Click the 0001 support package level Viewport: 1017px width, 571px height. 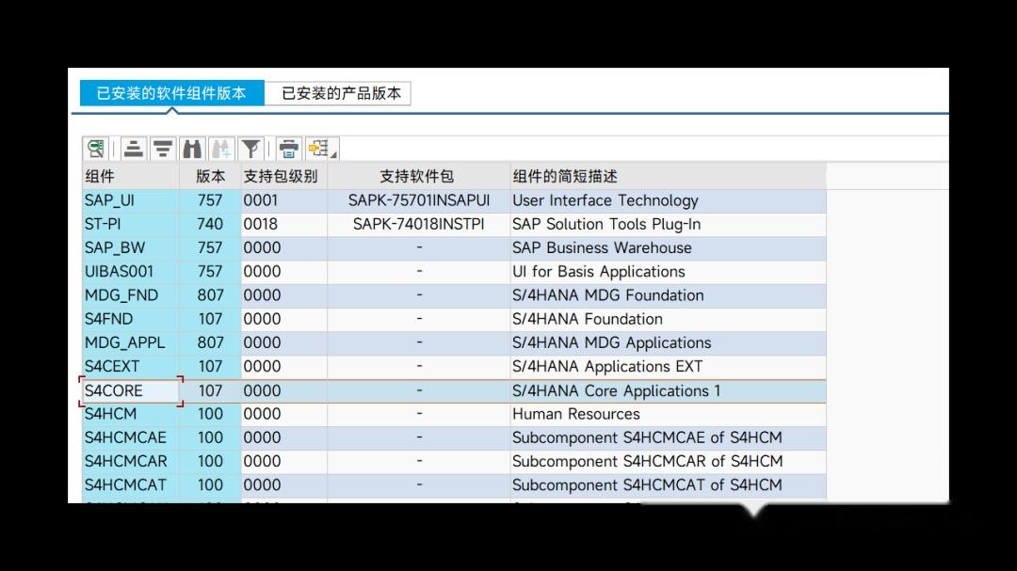(284, 200)
